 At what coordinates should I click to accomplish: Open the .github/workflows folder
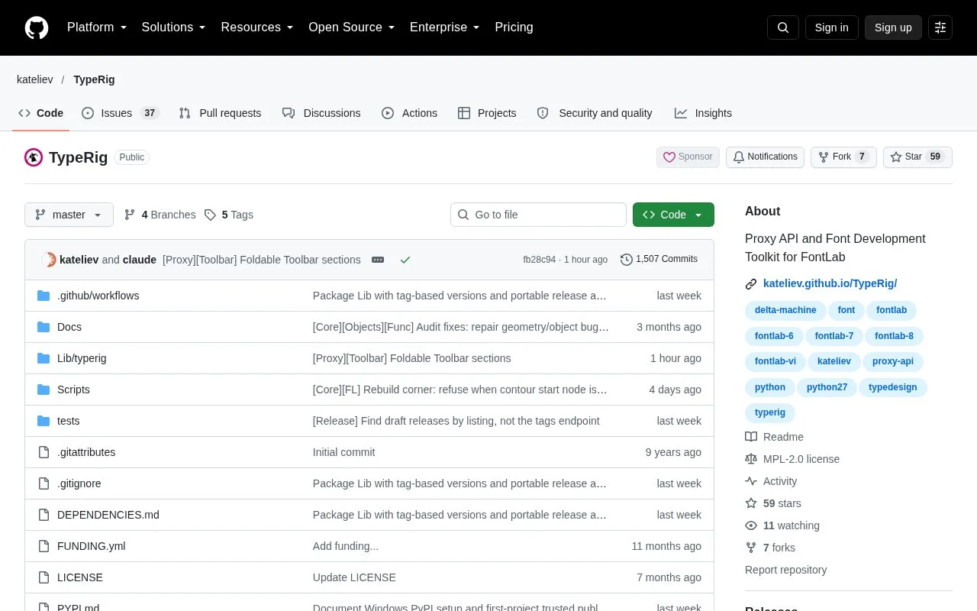(98, 296)
